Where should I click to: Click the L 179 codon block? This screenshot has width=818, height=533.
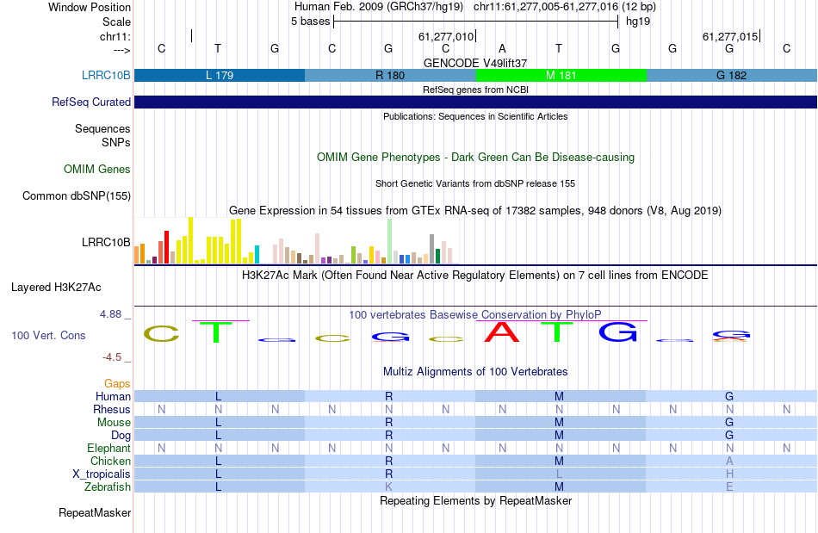click(x=220, y=75)
